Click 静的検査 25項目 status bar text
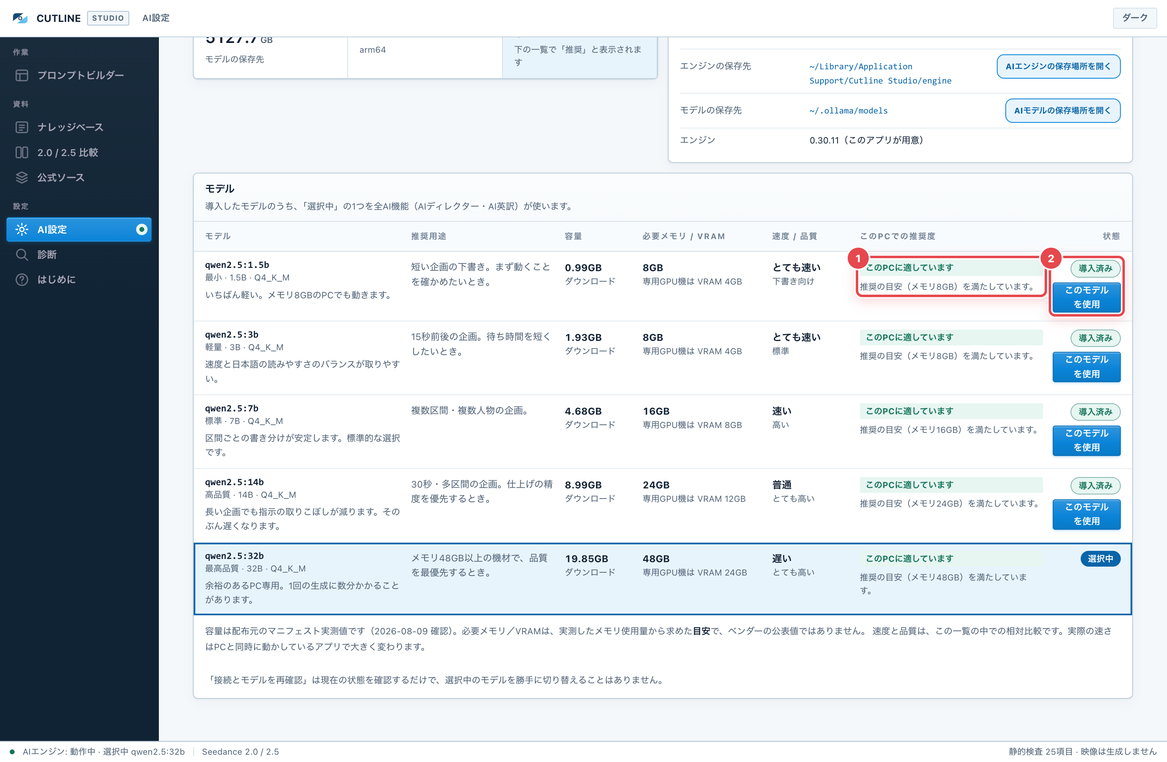Image resolution: width=1167 pixels, height=762 pixels. [x=1082, y=751]
